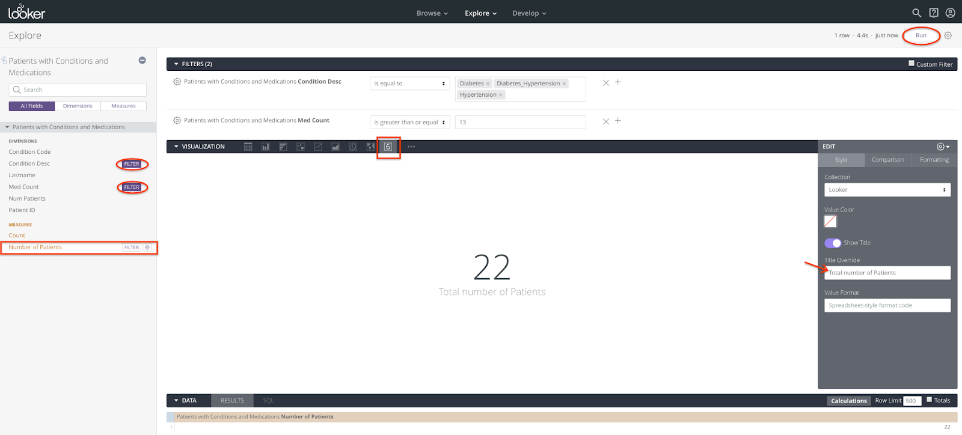Open the 'is equal to' condition dropdown
The image size is (962, 435).
(x=409, y=84)
